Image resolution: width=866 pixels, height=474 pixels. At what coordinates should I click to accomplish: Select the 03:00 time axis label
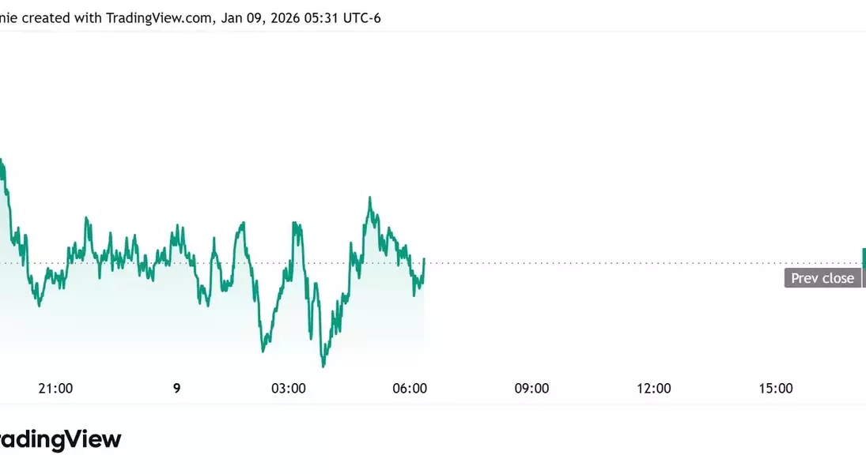point(289,388)
